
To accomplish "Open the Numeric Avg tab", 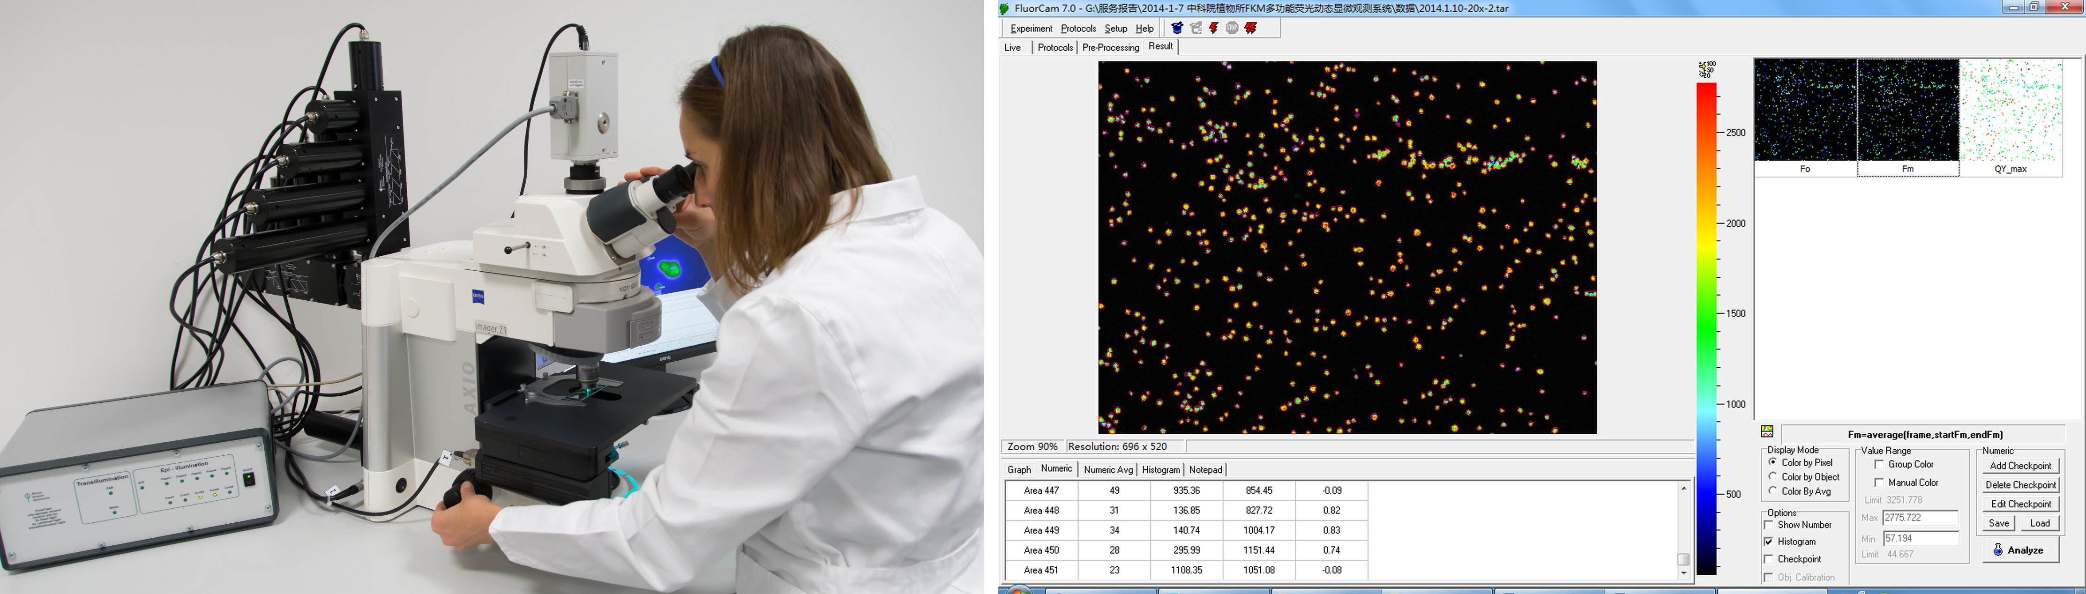I will click(1108, 469).
